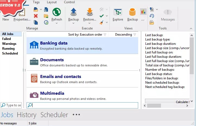Select Emails and contacts address-book icon
Viewport: 197px width, 126px height.
tap(34, 78)
